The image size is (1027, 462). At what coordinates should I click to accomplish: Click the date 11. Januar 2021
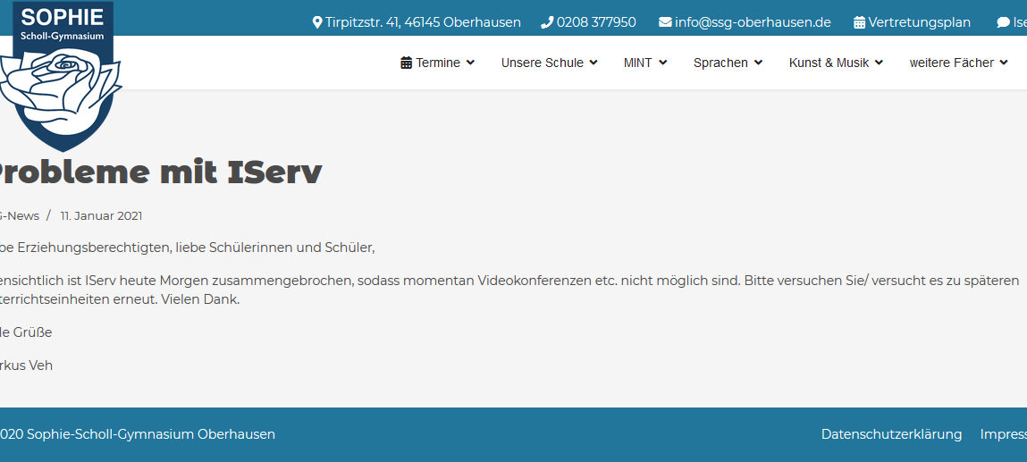coord(102,216)
